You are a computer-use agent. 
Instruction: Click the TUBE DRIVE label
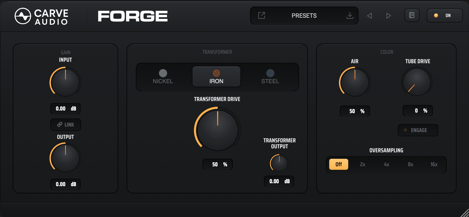point(418,61)
